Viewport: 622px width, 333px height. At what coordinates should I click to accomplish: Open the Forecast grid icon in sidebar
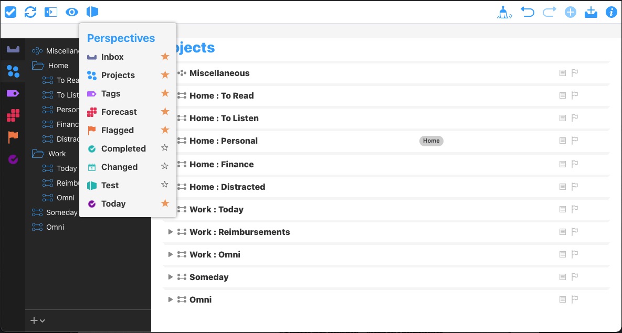point(13,115)
